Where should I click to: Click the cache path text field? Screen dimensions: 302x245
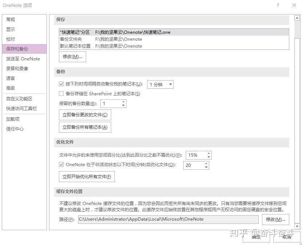[168, 219]
